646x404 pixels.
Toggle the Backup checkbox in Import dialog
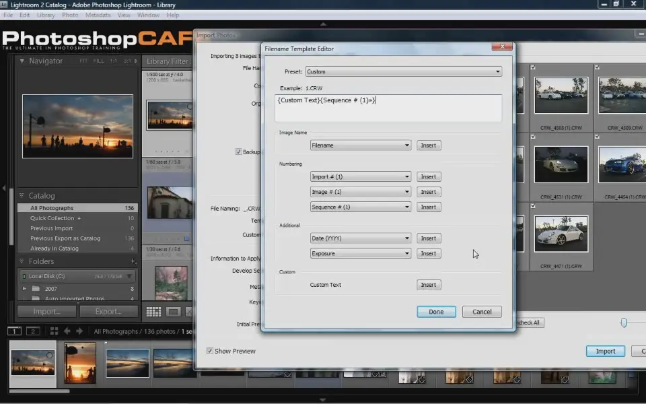pos(238,151)
